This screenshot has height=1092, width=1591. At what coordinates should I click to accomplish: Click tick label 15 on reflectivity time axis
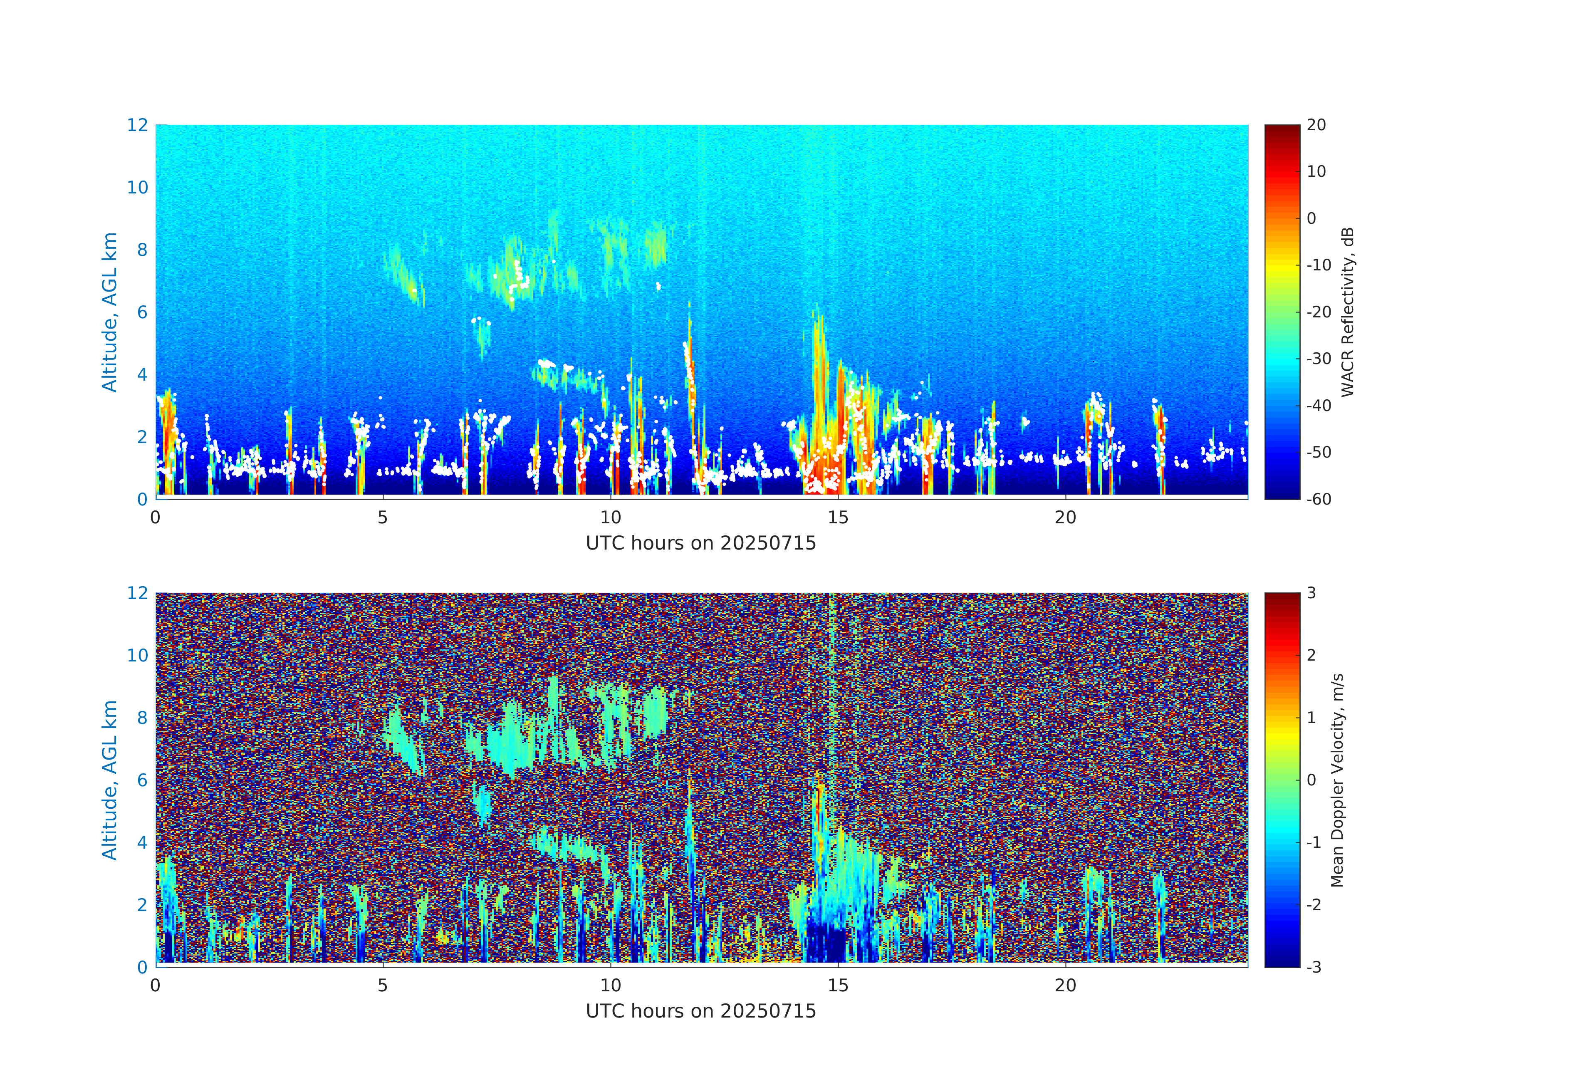[837, 518]
